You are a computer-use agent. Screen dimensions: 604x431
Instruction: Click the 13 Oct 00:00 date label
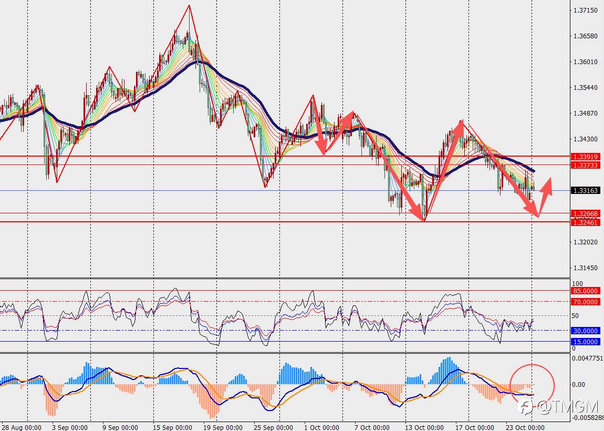pos(425,427)
